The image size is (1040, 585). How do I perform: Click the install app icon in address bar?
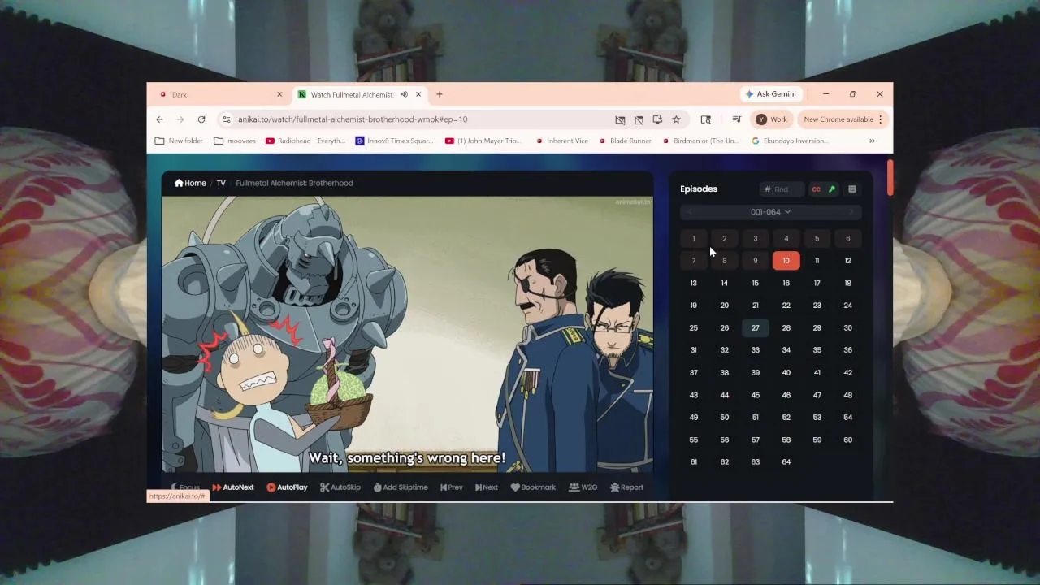click(657, 119)
